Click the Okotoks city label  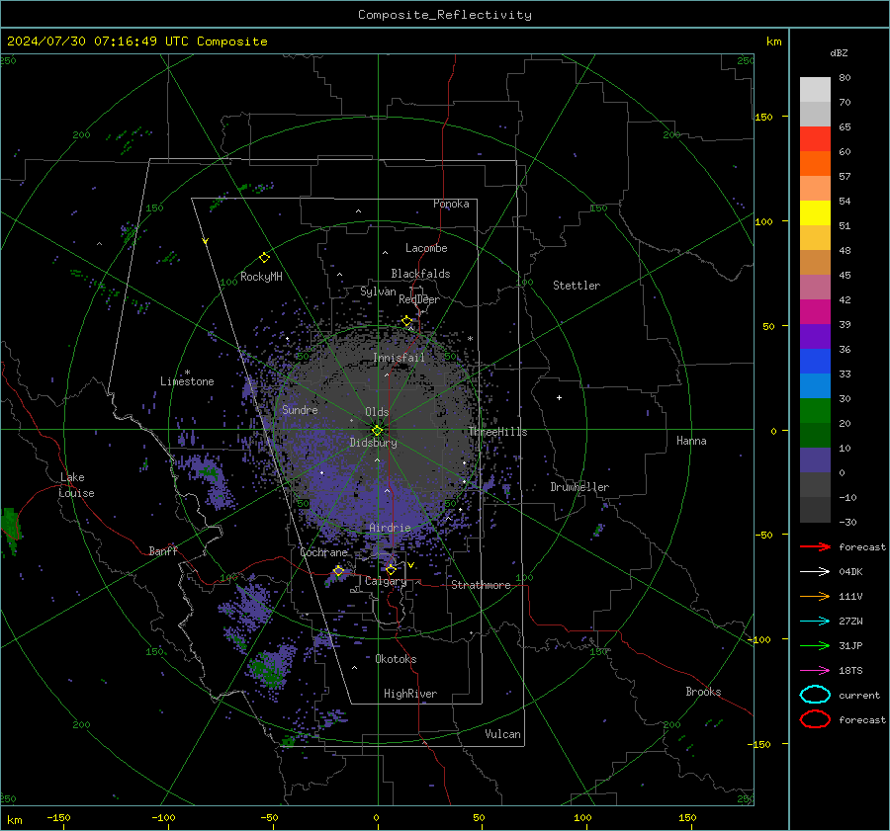pos(396,659)
